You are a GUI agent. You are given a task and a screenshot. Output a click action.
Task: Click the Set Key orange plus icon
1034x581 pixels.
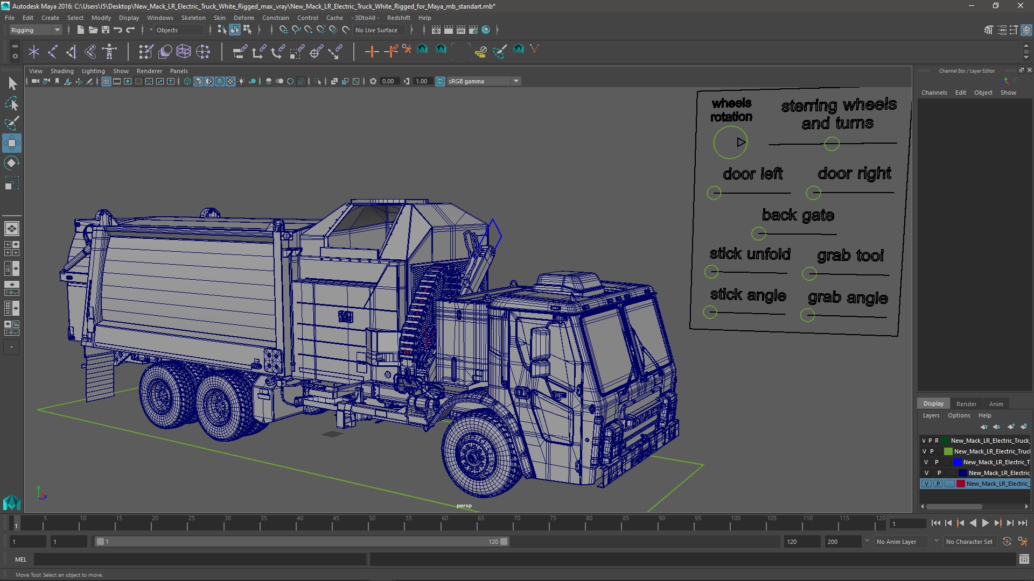[x=372, y=52]
